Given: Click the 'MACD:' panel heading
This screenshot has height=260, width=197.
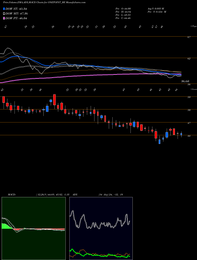Looking at the screenshot, I should tap(12, 195).
